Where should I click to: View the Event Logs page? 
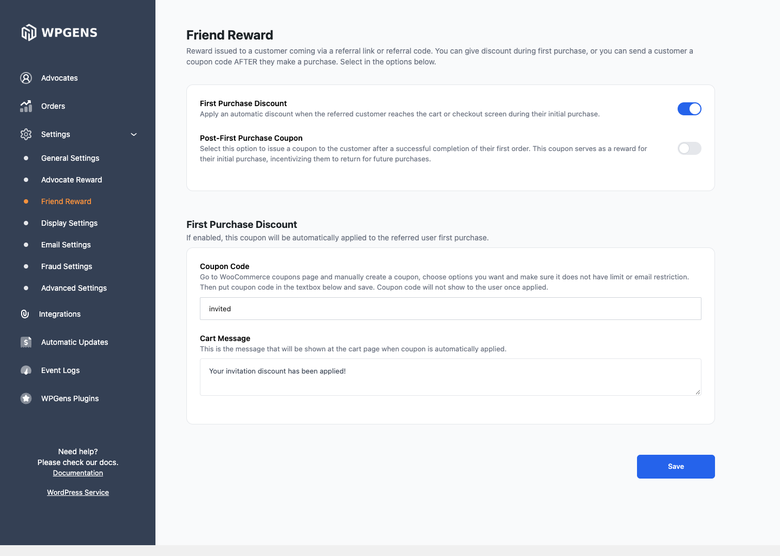click(x=61, y=370)
